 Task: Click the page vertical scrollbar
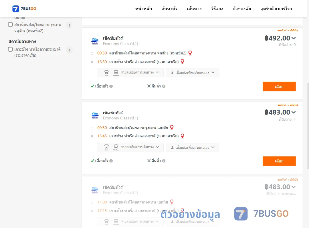click(x=308, y=126)
